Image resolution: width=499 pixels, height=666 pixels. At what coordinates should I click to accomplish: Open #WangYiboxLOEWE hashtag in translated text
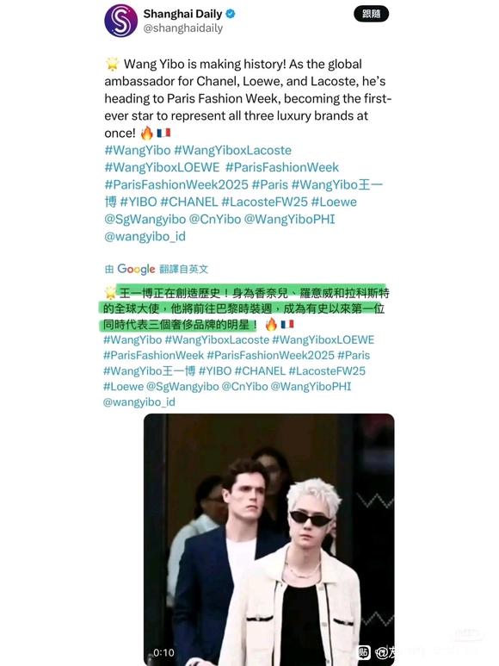[323, 339]
